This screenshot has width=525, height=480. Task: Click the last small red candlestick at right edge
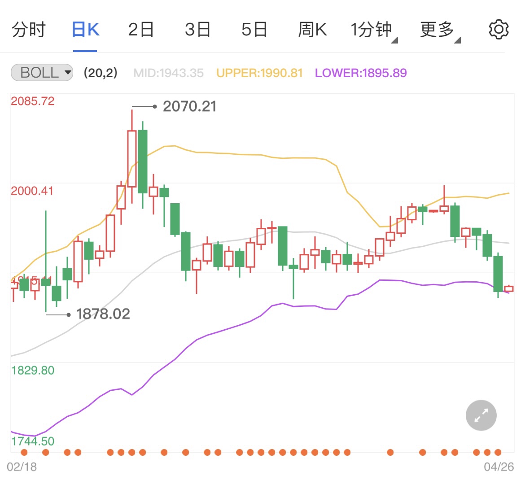[x=508, y=289]
